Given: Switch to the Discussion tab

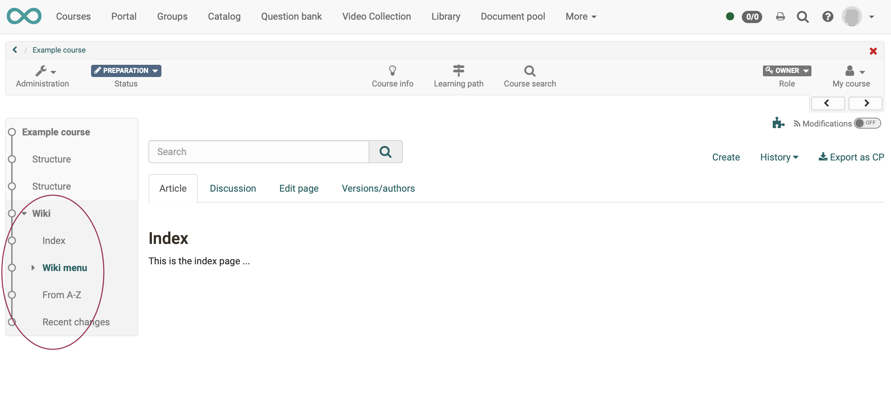Looking at the screenshot, I should coord(232,188).
